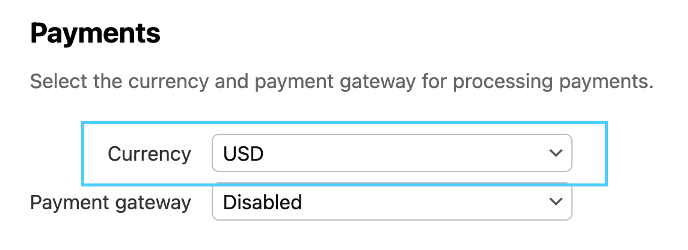Click the Currency field label

coord(149,154)
